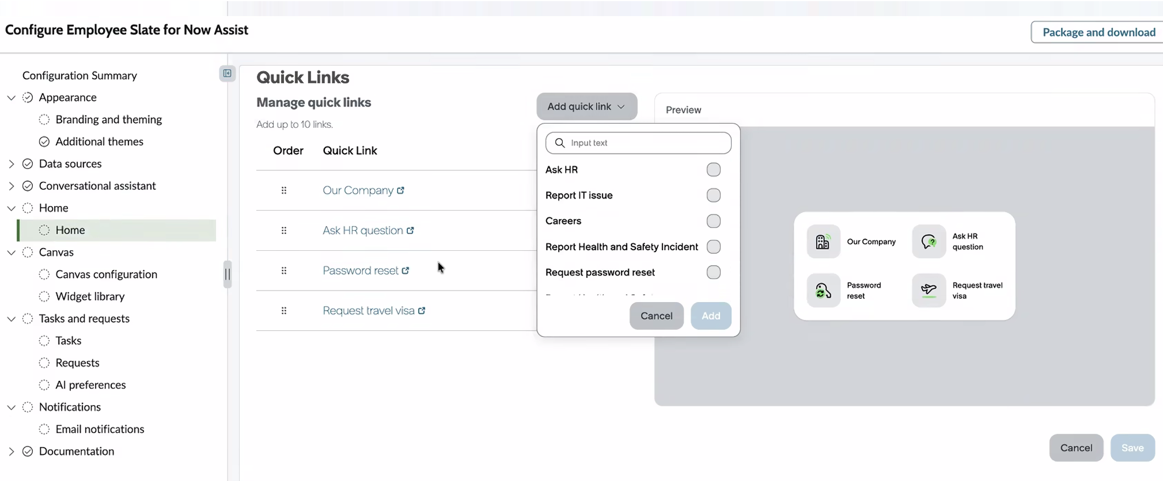
Task: Click drag handle for Our Company row
Action: 284,190
